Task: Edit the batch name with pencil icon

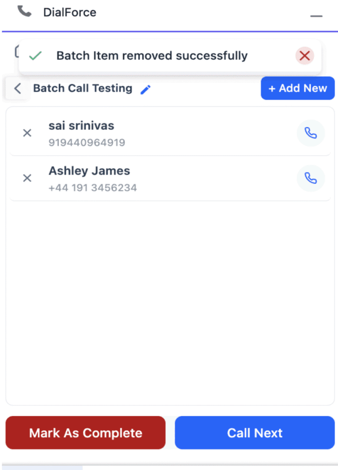Action: pyautogui.click(x=145, y=89)
